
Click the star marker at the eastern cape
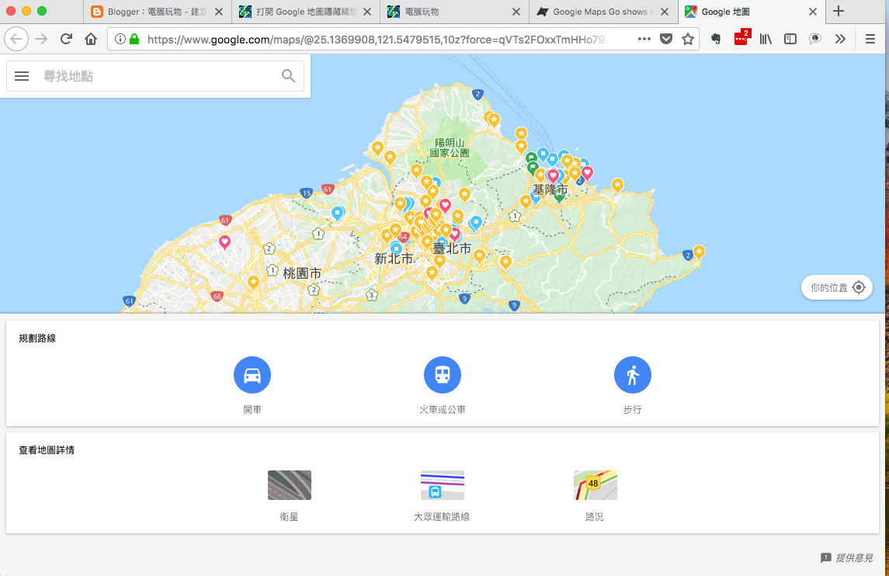[699, 252]
